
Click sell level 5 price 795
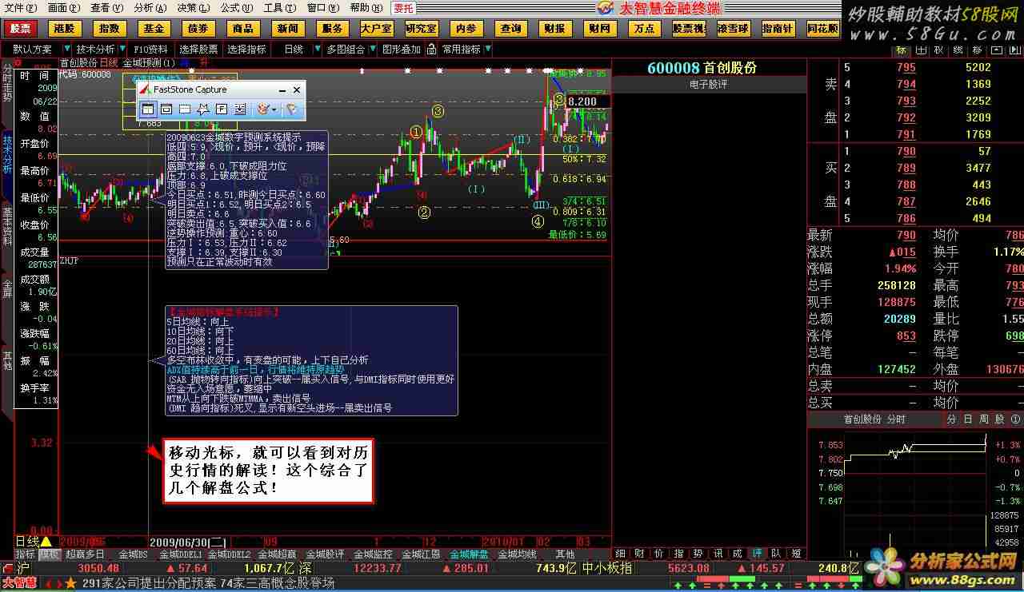pyautogui.click(x=906, y=67)
